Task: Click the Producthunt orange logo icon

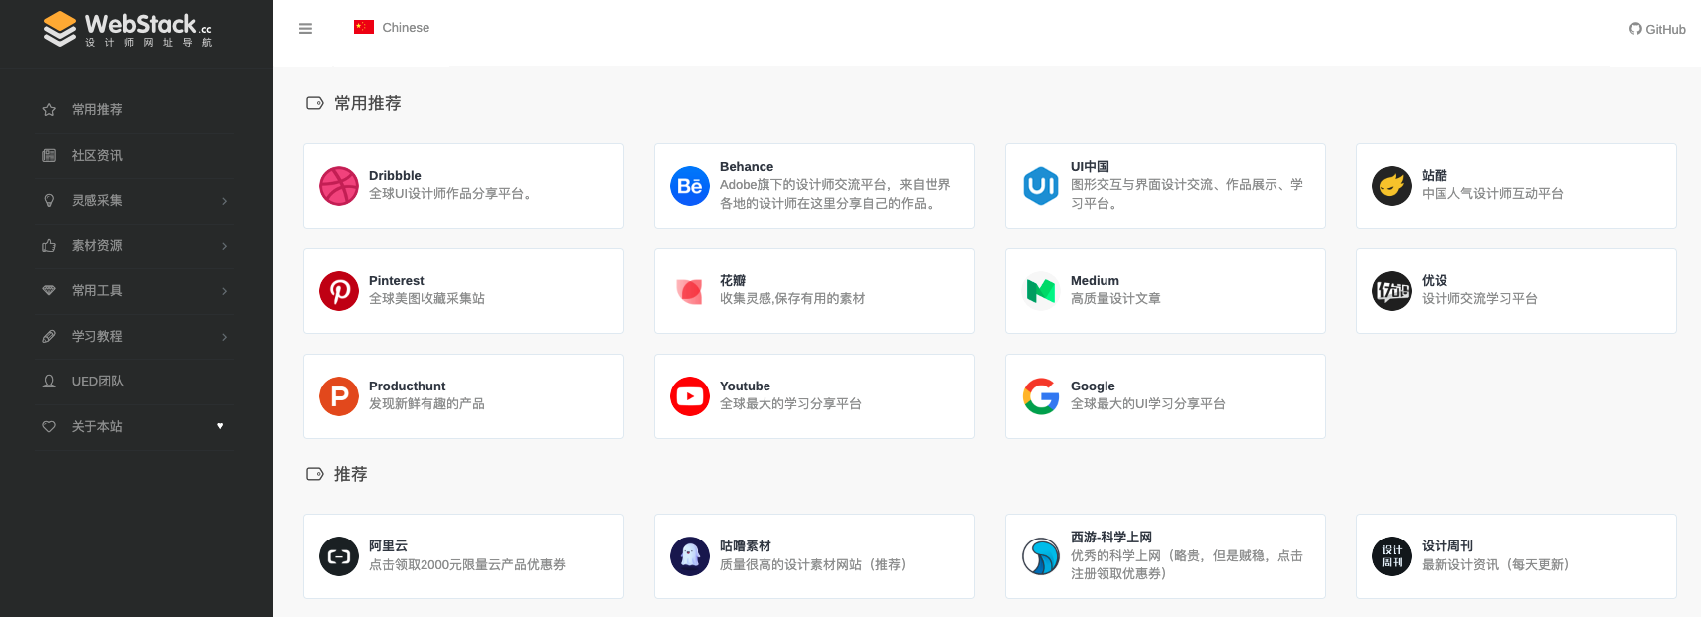Action: point(339,396)
